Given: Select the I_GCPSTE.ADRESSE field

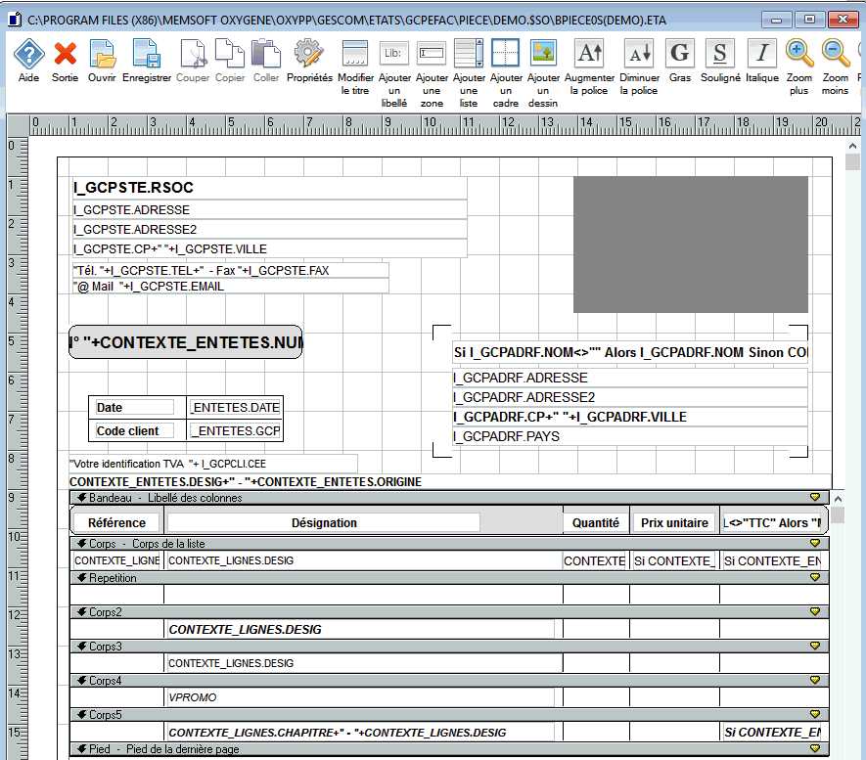Looking at the screenshot, I should [x=269, y=209].
